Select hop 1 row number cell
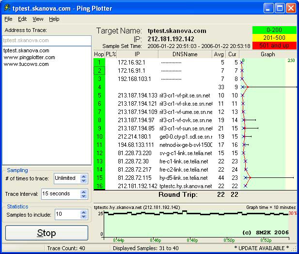This screenshot has width=299, height=254. [99, 63]
